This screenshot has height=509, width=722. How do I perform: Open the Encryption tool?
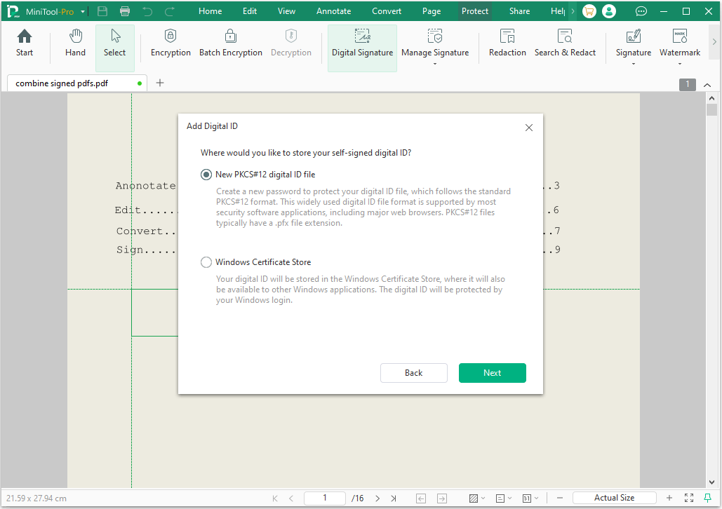point(171,43)
